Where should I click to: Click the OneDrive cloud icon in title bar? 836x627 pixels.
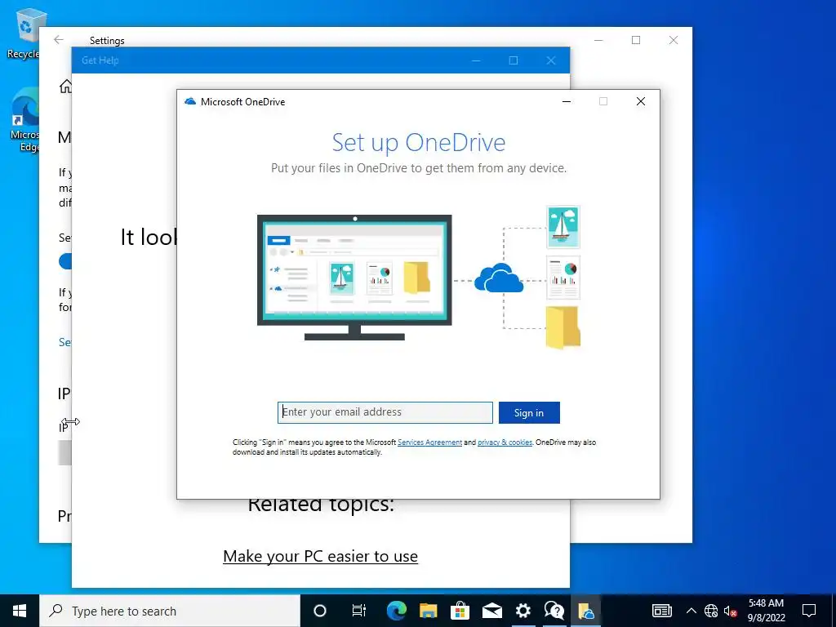190,101
